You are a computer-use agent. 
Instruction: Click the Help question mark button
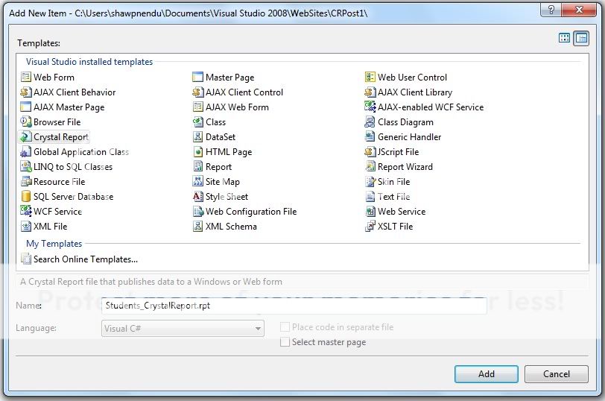point(551,10)
